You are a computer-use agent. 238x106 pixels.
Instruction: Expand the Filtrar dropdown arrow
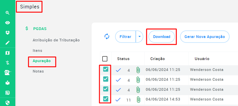139,37
